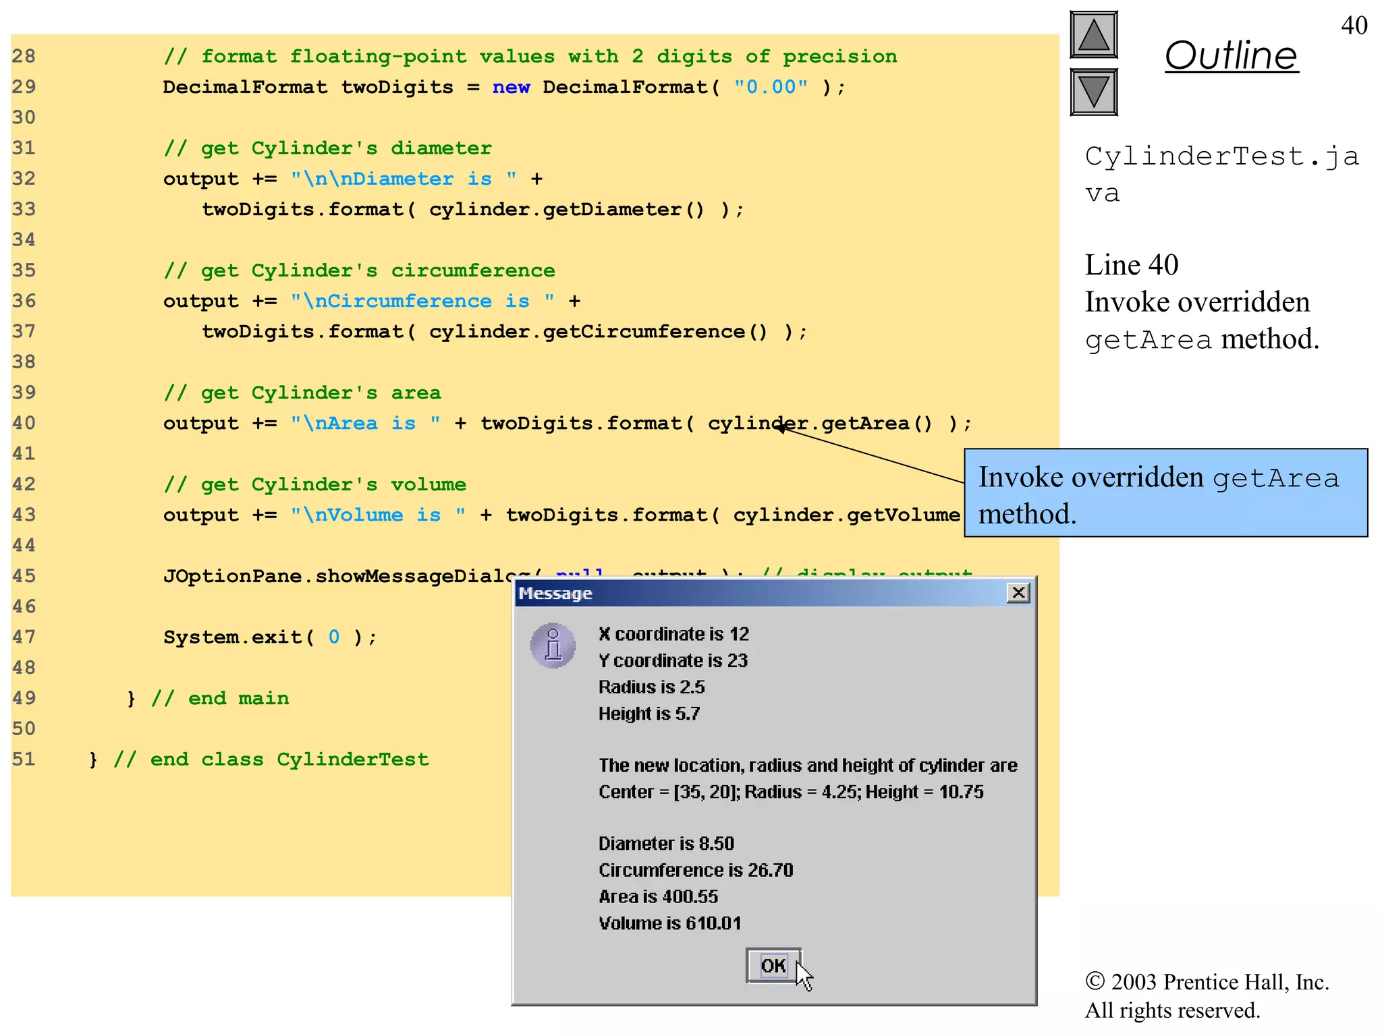
Task: Click the slide number 40
Action: (1354, 26)
